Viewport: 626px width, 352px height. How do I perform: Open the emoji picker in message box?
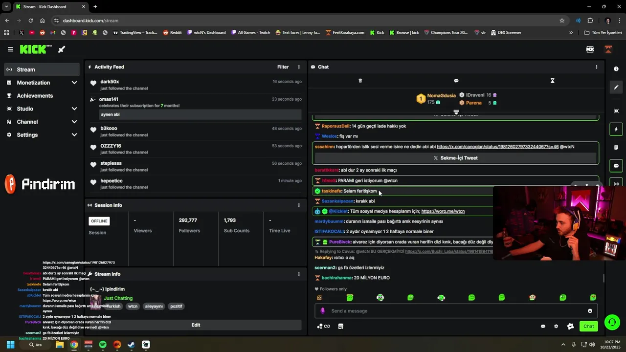click(x=590, y=311)
